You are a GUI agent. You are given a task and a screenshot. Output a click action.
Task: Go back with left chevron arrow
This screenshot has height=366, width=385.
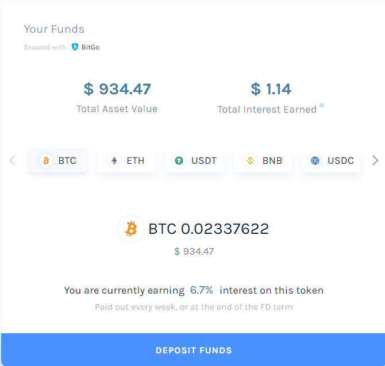pyautogui.click(x=13, y=160)
